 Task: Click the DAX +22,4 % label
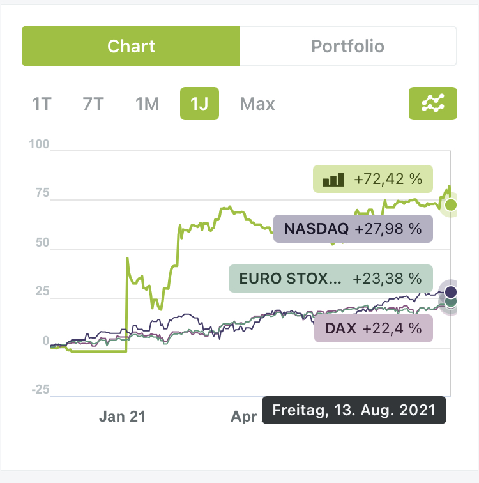coord(374,328)
